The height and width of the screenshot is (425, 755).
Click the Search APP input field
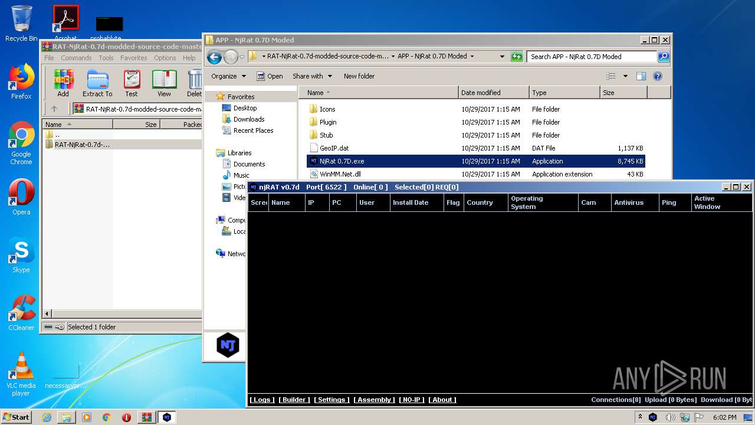tap(592, 57)
